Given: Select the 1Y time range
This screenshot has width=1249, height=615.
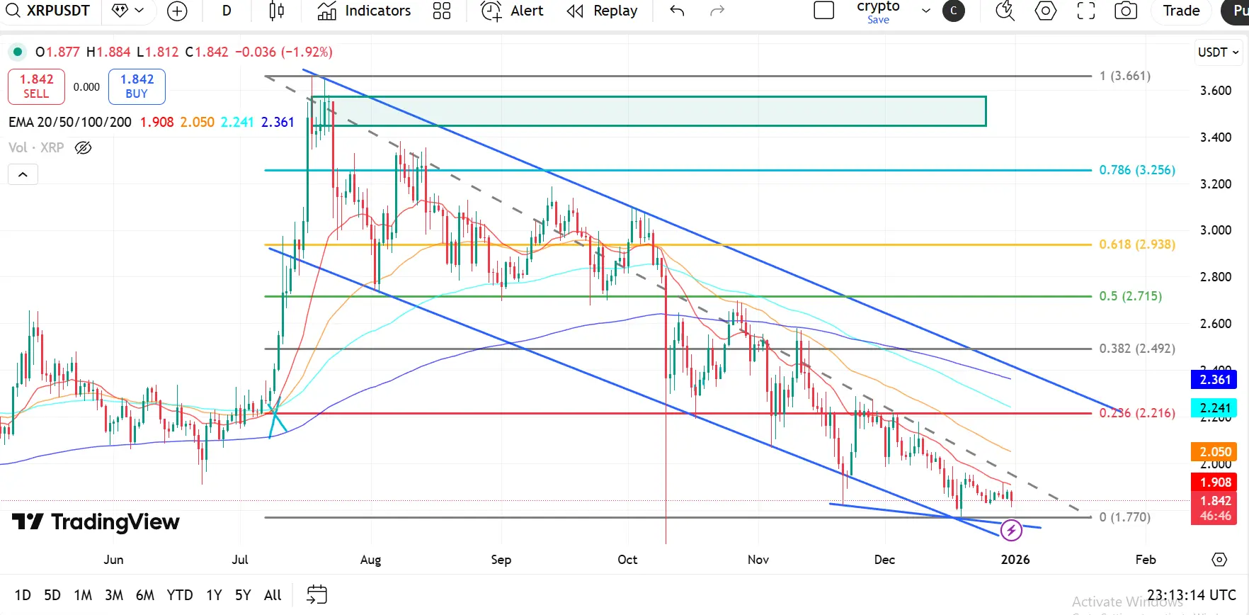Looking at the screenshot, I should [x=214, y=595].
